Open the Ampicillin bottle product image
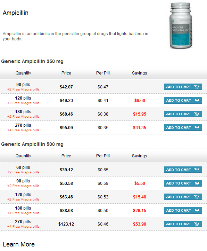This screenshot has height=251, width=207. [x=181, y=26]
